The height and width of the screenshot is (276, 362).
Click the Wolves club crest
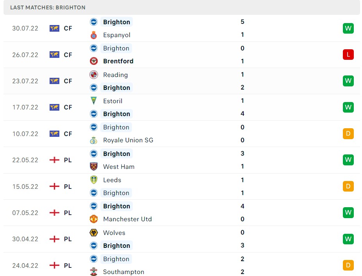(94, 233)
